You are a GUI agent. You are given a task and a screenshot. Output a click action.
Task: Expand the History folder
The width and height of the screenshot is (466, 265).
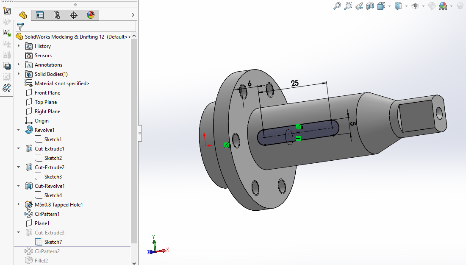pos(19,46)
